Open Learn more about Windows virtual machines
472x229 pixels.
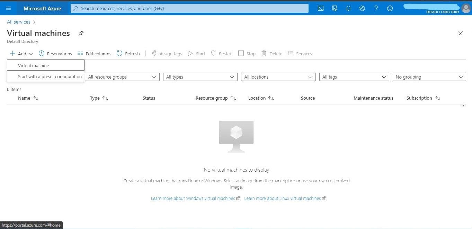tap(193, 198)
